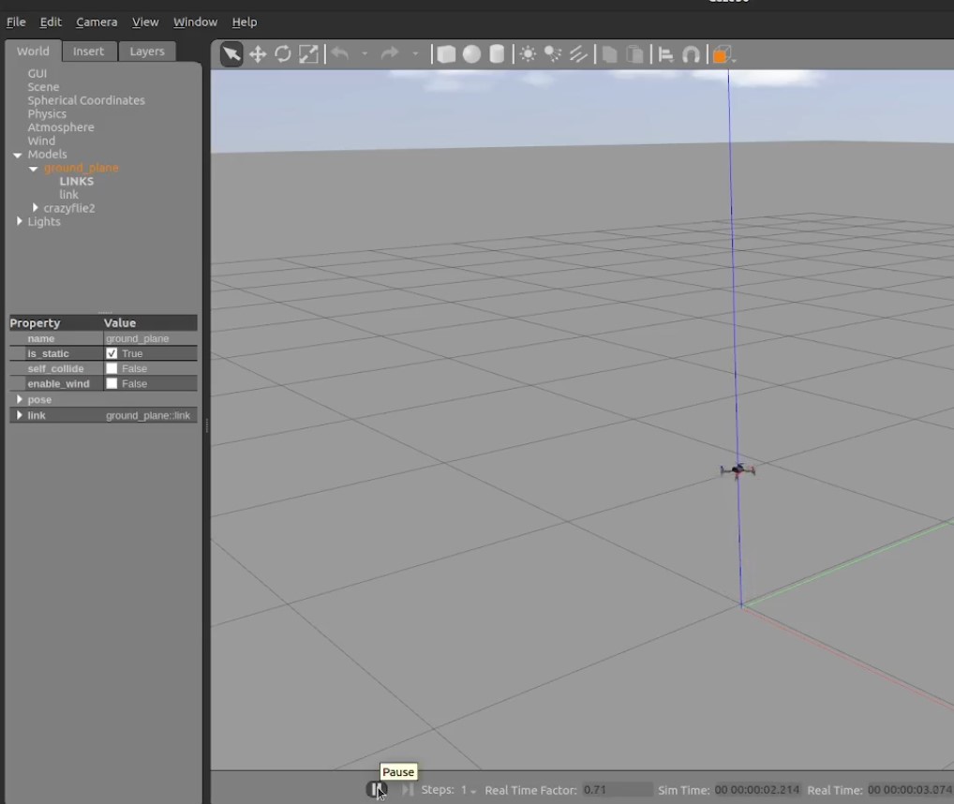Add a directional light

(578, 54)
